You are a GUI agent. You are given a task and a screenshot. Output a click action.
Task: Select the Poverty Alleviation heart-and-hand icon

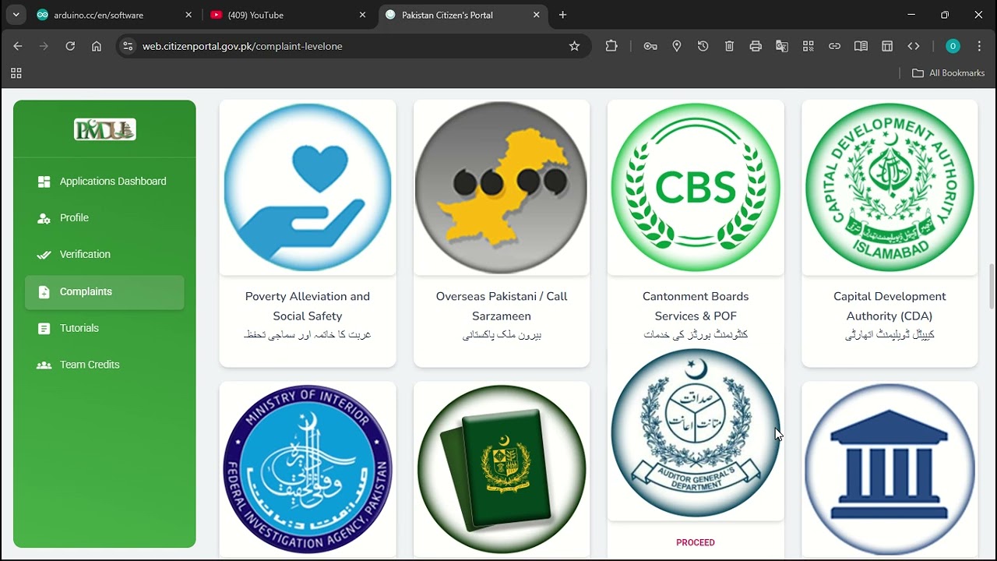(x=308, y=188)
